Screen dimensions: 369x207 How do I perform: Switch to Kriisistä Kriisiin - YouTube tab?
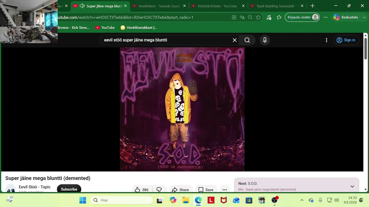(x=217, y=6)
